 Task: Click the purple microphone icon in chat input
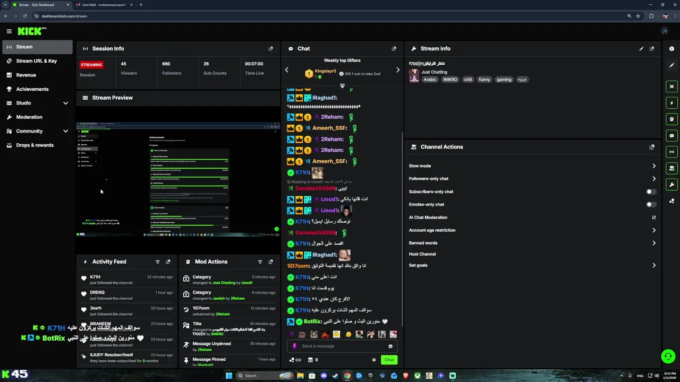coord(294,346)
